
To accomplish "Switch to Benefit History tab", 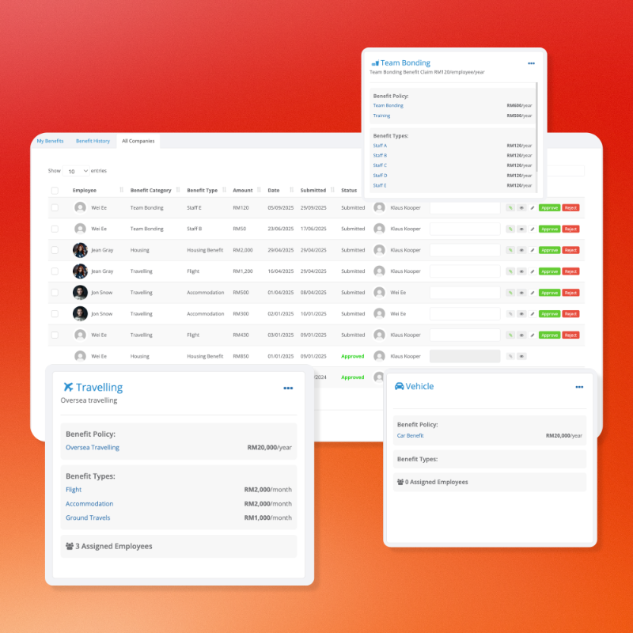I will 93,141.
